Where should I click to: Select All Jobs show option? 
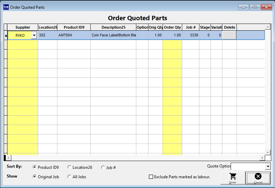(x=70, y=177)
